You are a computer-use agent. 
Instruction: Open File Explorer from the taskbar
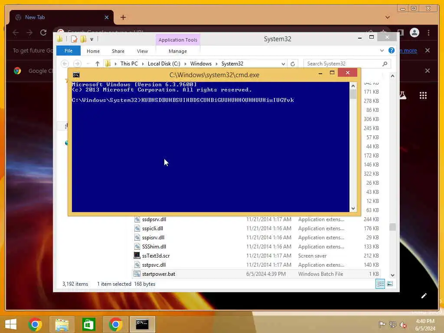point(62,324)
